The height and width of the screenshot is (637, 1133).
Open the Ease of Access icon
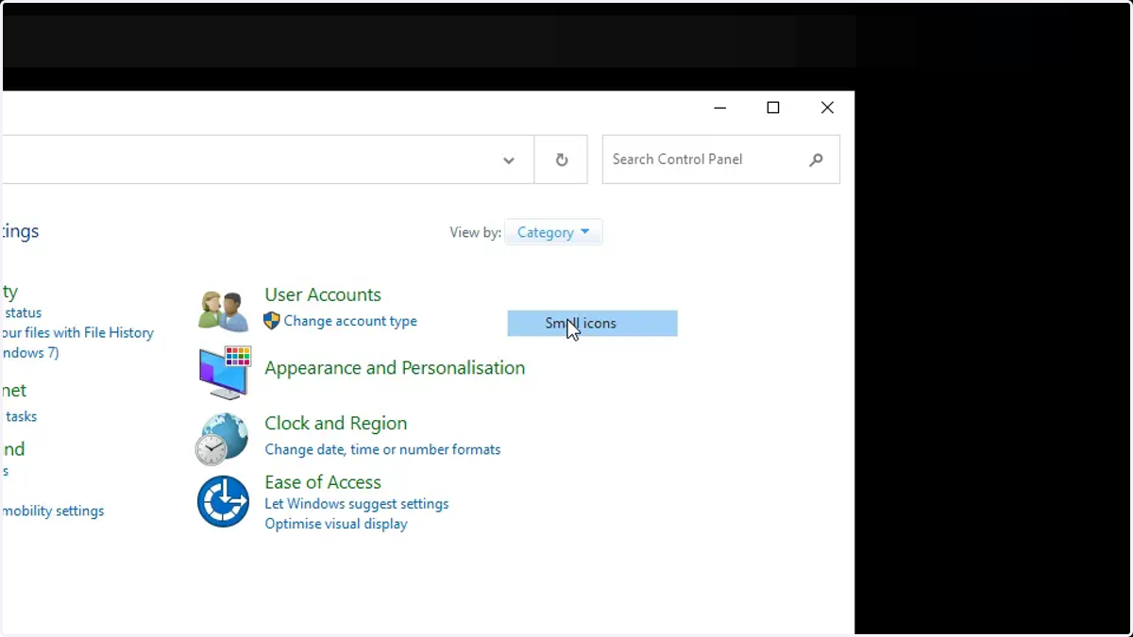pyautogui.click(x=223, y=501)
